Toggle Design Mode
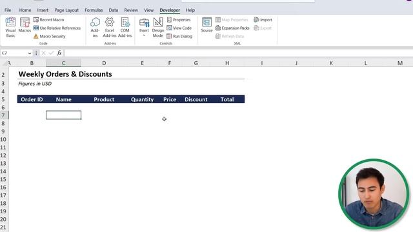This screenshot has height=232, width=413. [158, 27]
